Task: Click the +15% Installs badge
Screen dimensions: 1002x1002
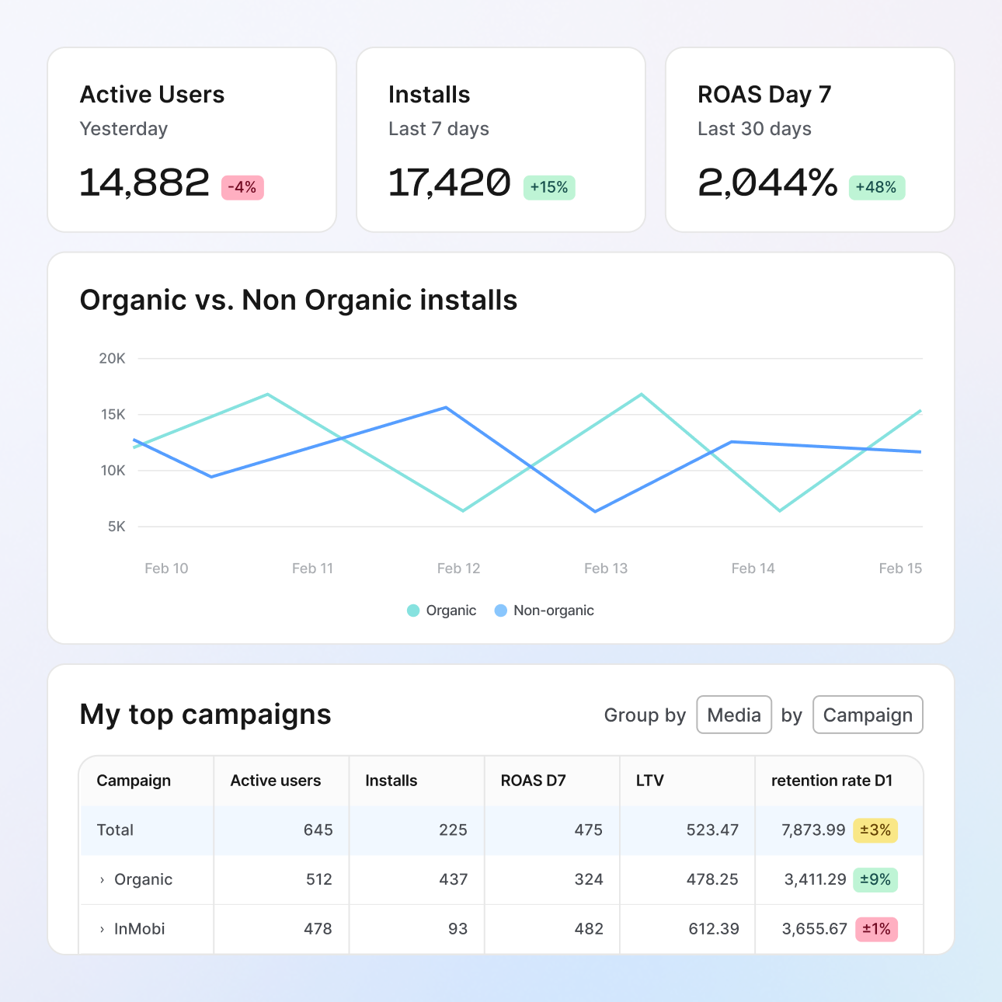Action: click(x=549, y=188)
